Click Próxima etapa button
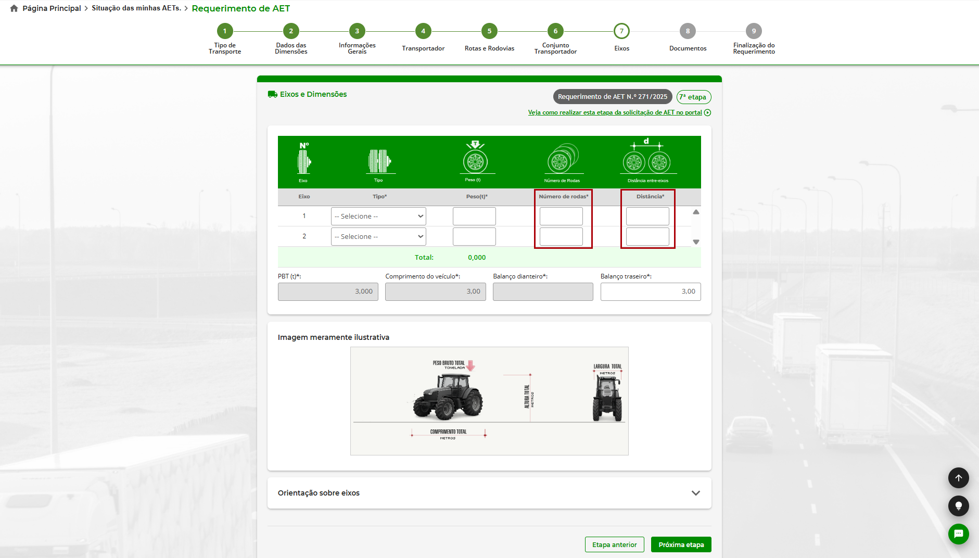The height and width of the screenshot is (558, 979). click(x=681, y=544)
